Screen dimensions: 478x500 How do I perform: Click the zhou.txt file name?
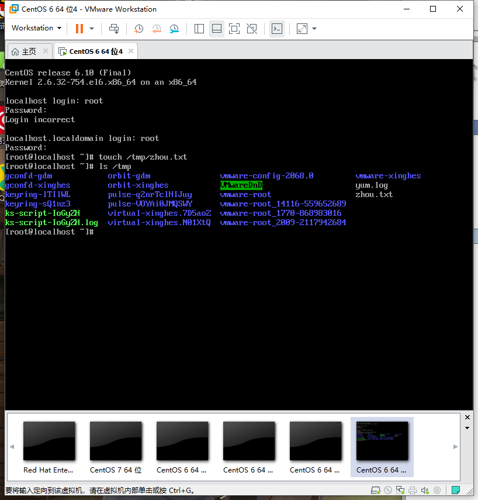click(374, 195)
